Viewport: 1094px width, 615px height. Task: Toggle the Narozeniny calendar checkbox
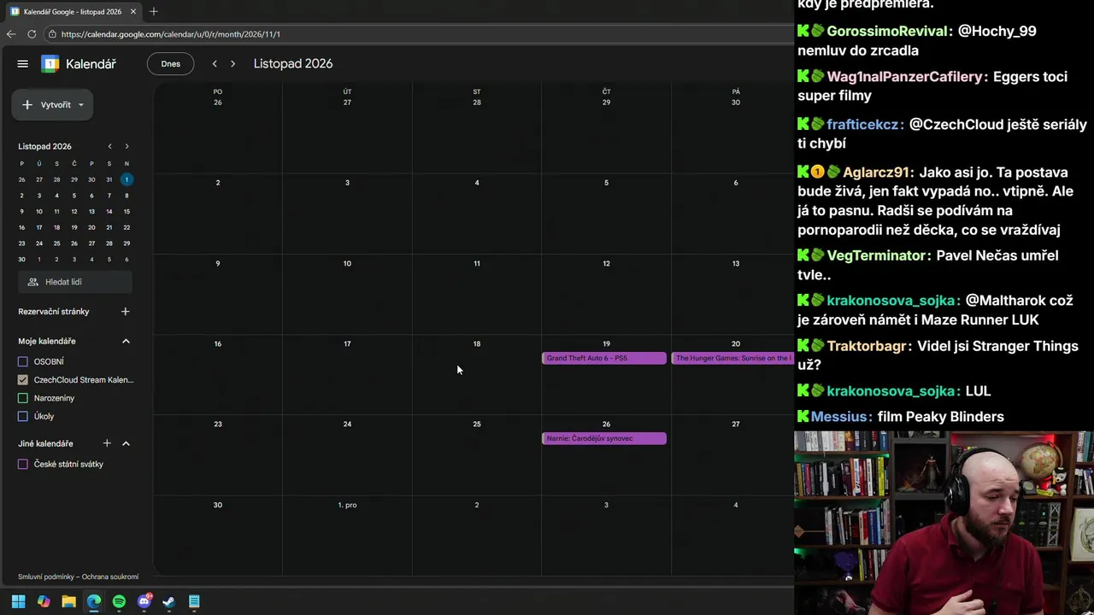pos(23,398)
